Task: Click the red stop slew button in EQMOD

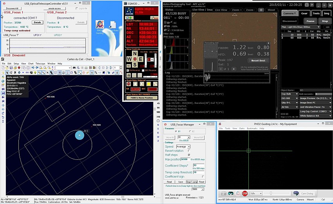Action: 135,59
